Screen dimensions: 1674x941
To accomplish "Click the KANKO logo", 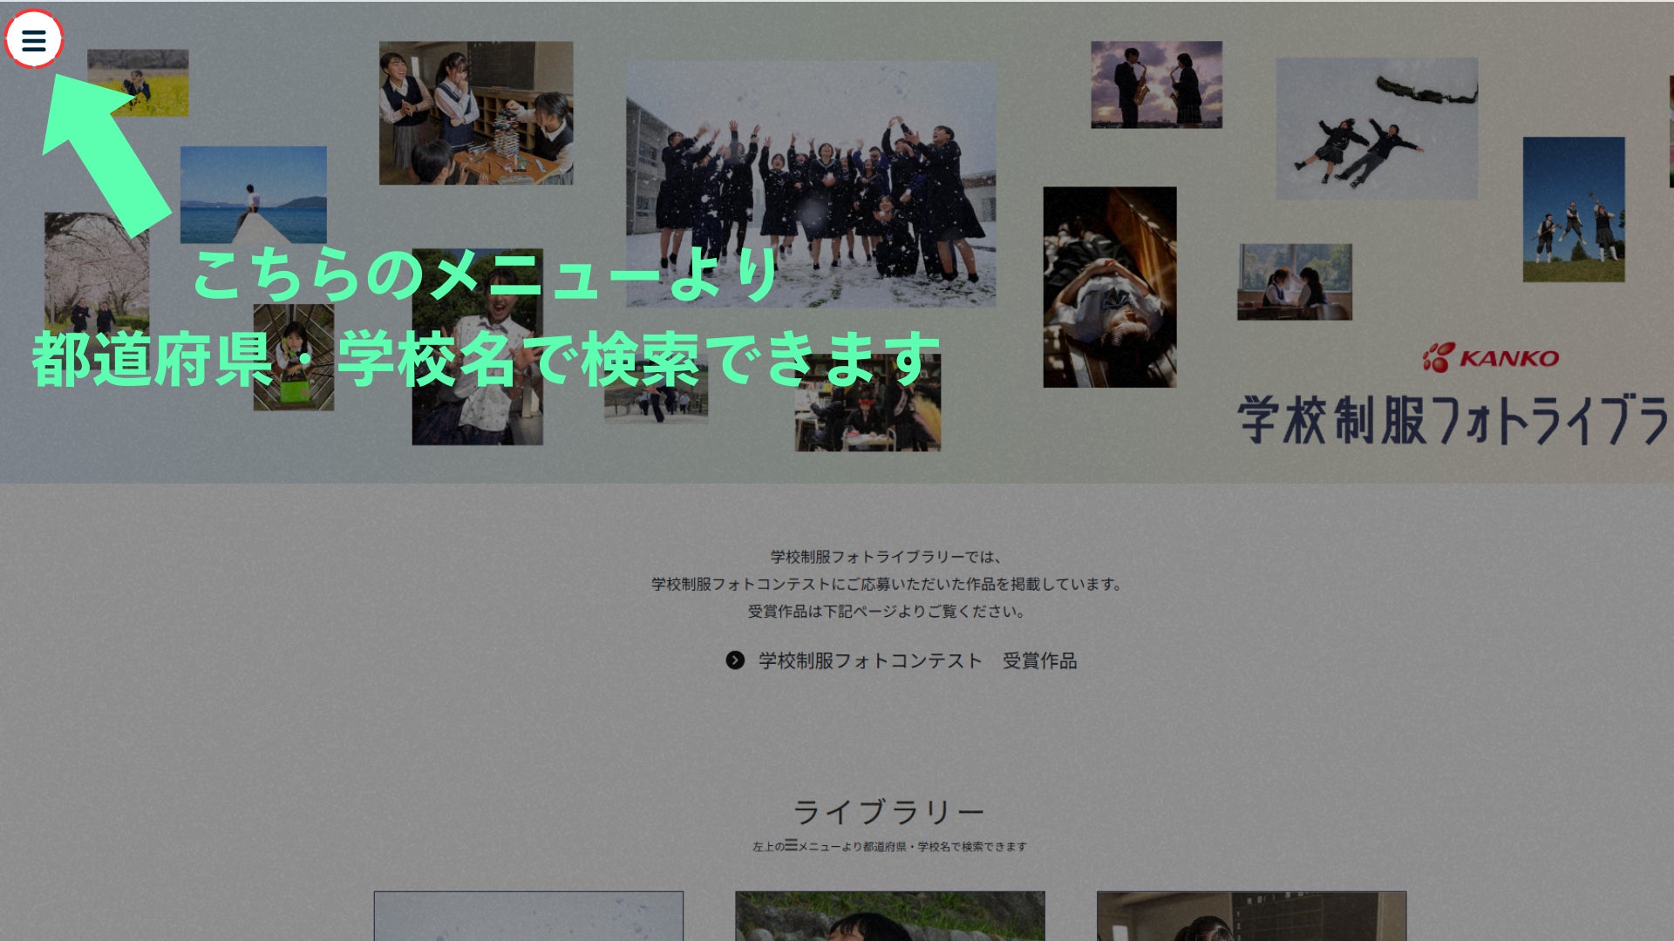I will [1491, 357].
